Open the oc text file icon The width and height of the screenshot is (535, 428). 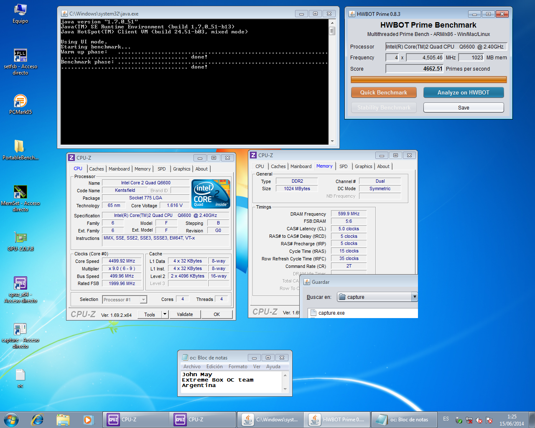point(20,375)
